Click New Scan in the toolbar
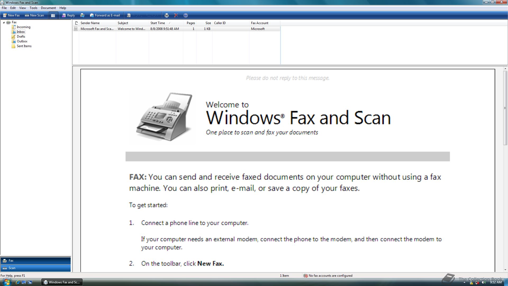Screen dimensions: 508x286 [34, 15]
